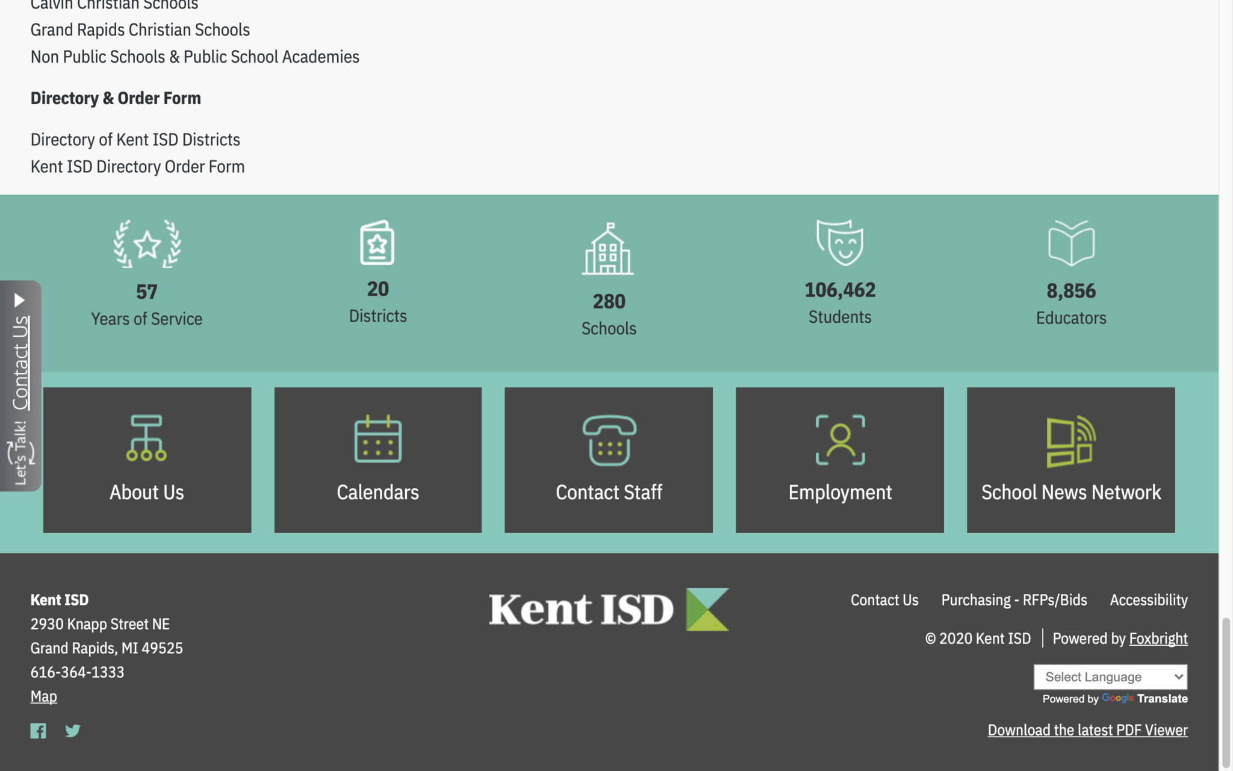Click the Facebook icon in footer
This screenshot has height=771, width=1233.
coord(38,731)
